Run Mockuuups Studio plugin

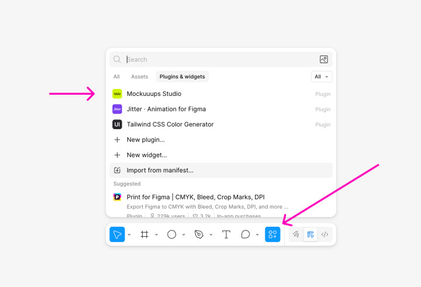coord(154,94)
